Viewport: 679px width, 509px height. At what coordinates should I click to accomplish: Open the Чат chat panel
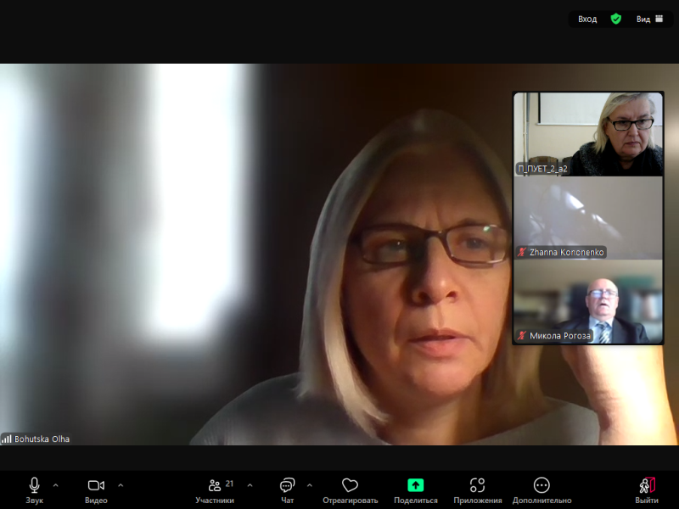point(288,485)
